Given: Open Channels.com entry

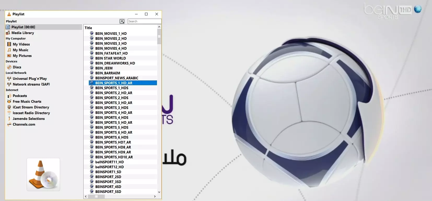Looking at the screenshot, I should pos(24,124).
